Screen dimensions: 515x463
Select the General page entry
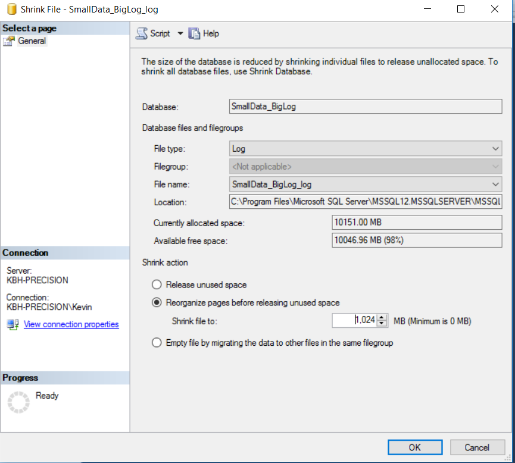(33, 40)
